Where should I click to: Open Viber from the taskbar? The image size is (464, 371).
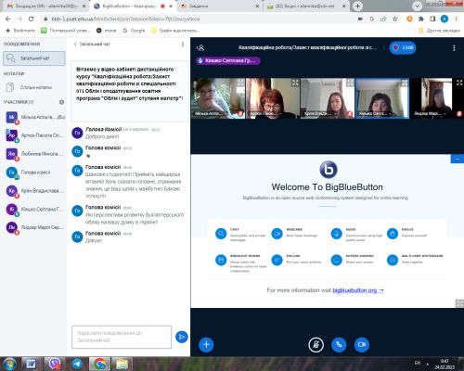pyautogui.click(x=55, y=364)
